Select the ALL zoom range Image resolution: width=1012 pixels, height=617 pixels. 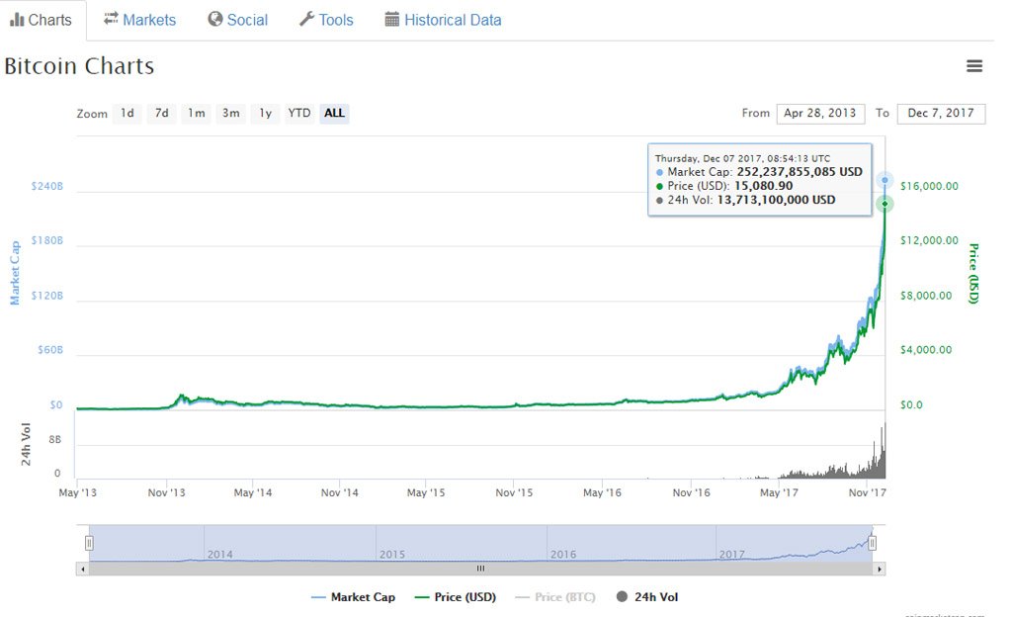(x=334, y=114)
